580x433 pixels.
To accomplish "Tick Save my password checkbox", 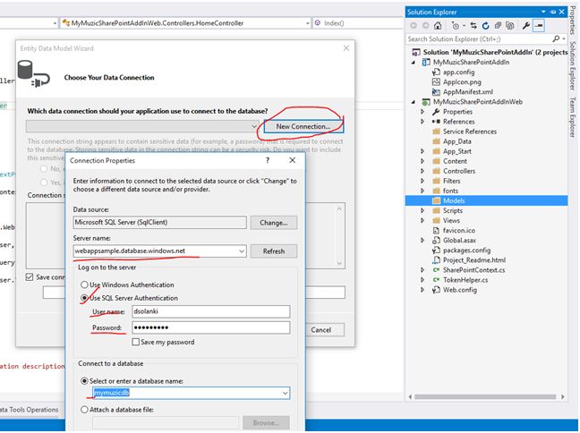I will point(136,342).
